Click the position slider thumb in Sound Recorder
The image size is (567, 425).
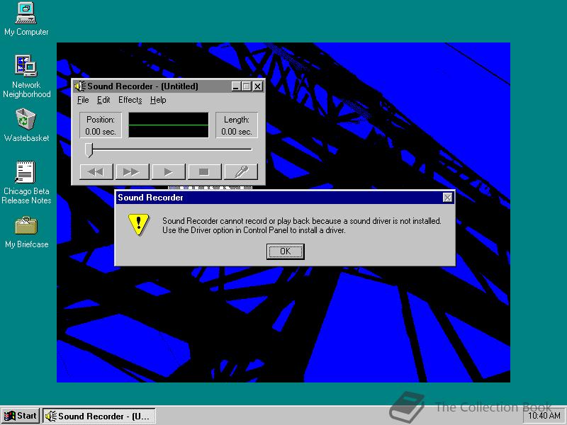pos(89,150)
